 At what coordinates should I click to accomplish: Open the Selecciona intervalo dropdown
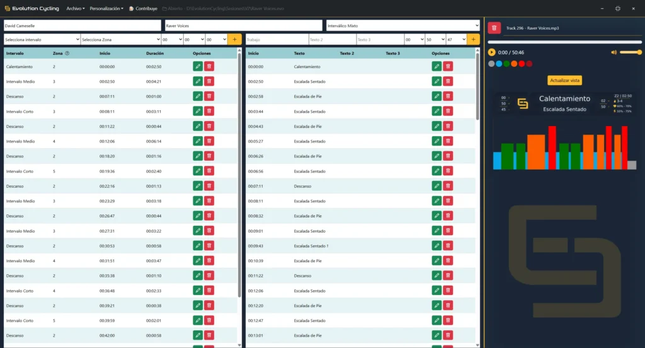42,39
